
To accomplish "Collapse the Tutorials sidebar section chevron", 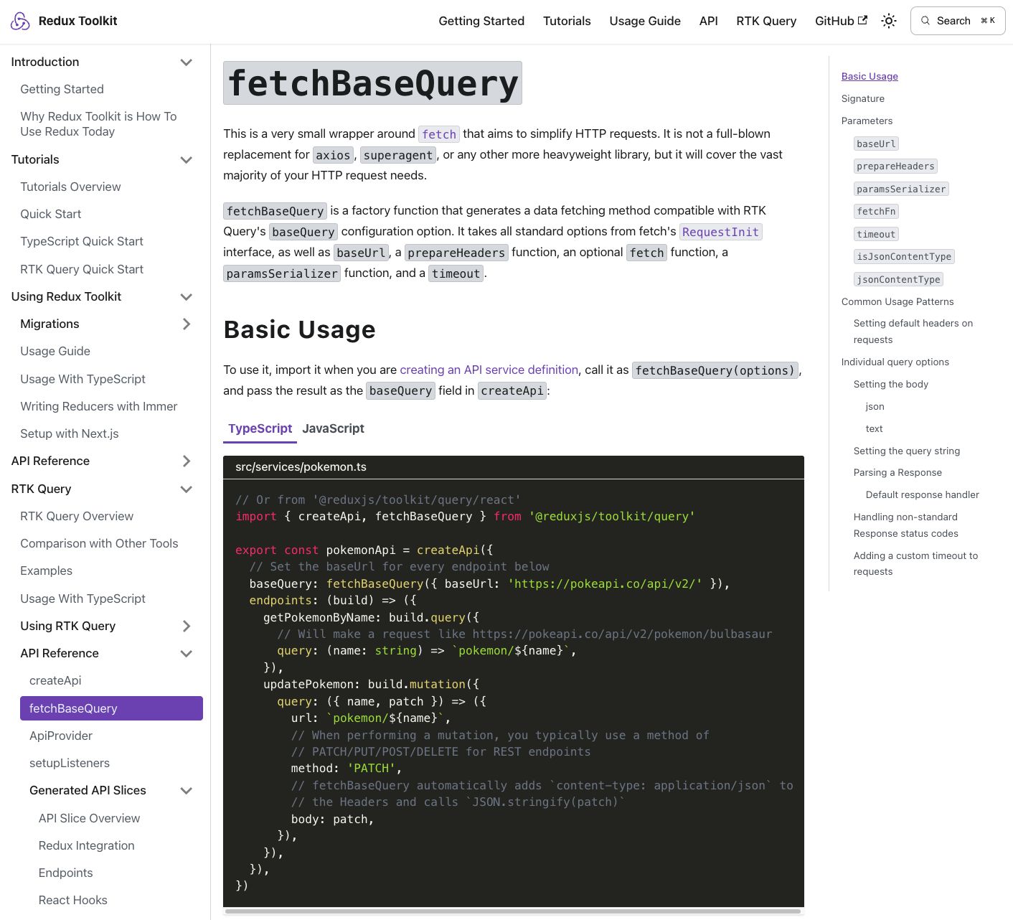I will (187, 160).
